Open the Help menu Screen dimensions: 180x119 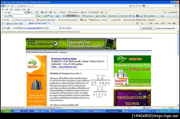click(x=28, y=9)
